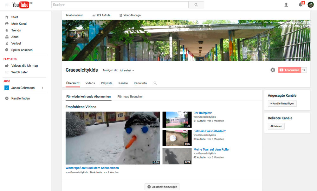Click the Der Bolzplatz thumbnail
Screen dimensions: 317x191
click(x=177, y=120)
